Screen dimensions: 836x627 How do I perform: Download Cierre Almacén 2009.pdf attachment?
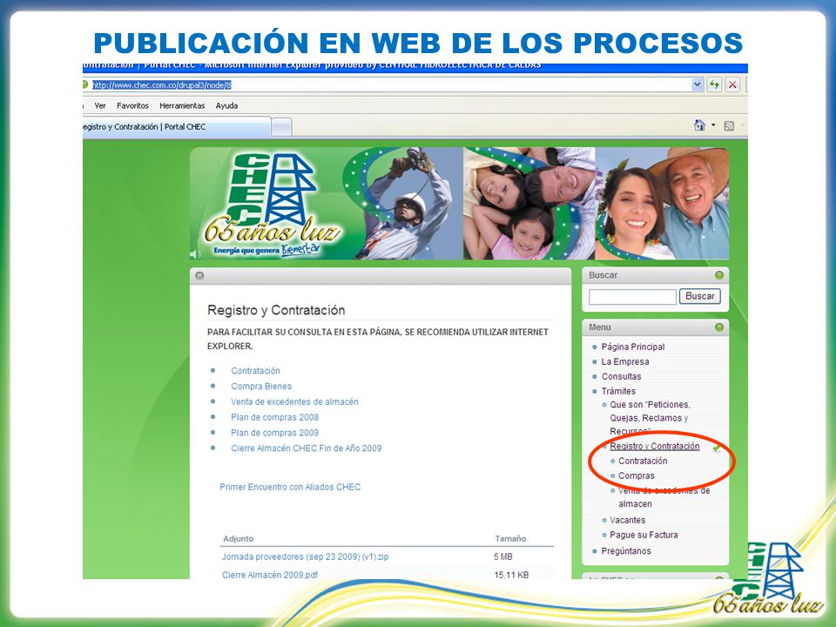pos(270,575)
